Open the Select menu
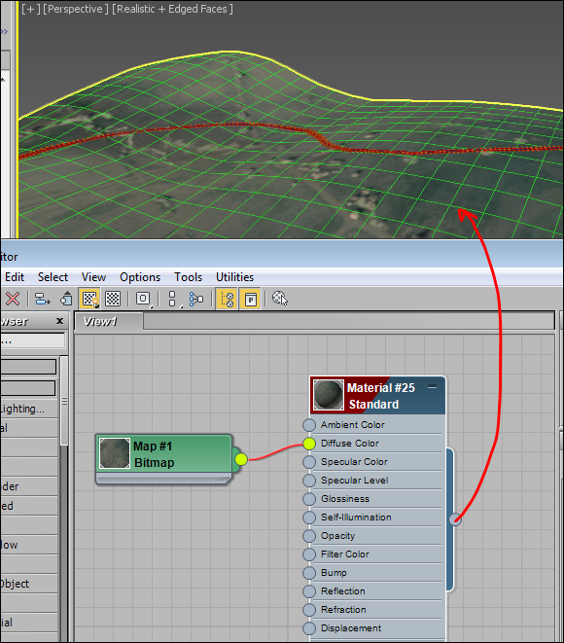Viewport: 564px width, 643px height. point(53,277)
